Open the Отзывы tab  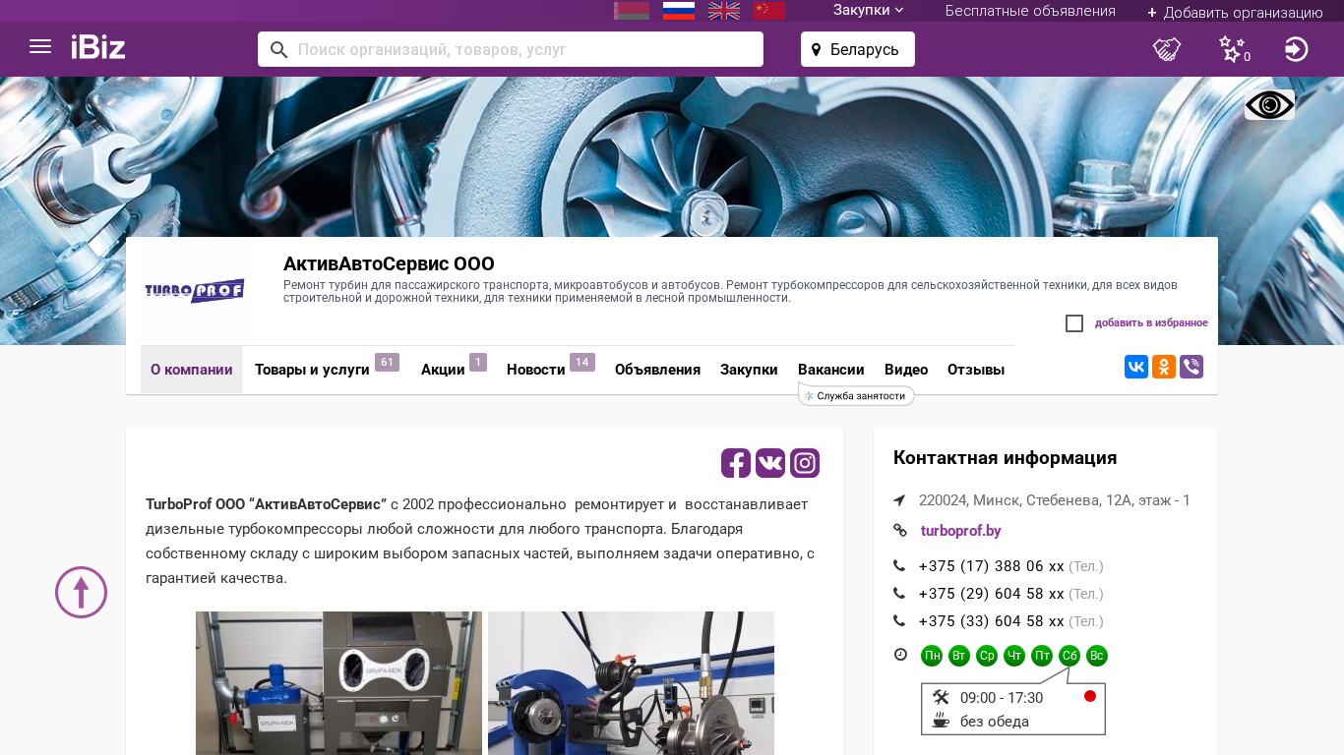[976, 370]
